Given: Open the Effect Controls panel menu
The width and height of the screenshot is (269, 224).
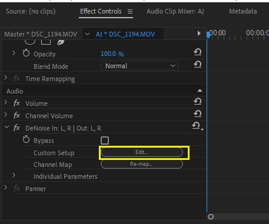Looking at the screenshot, I should pos(130,12).
